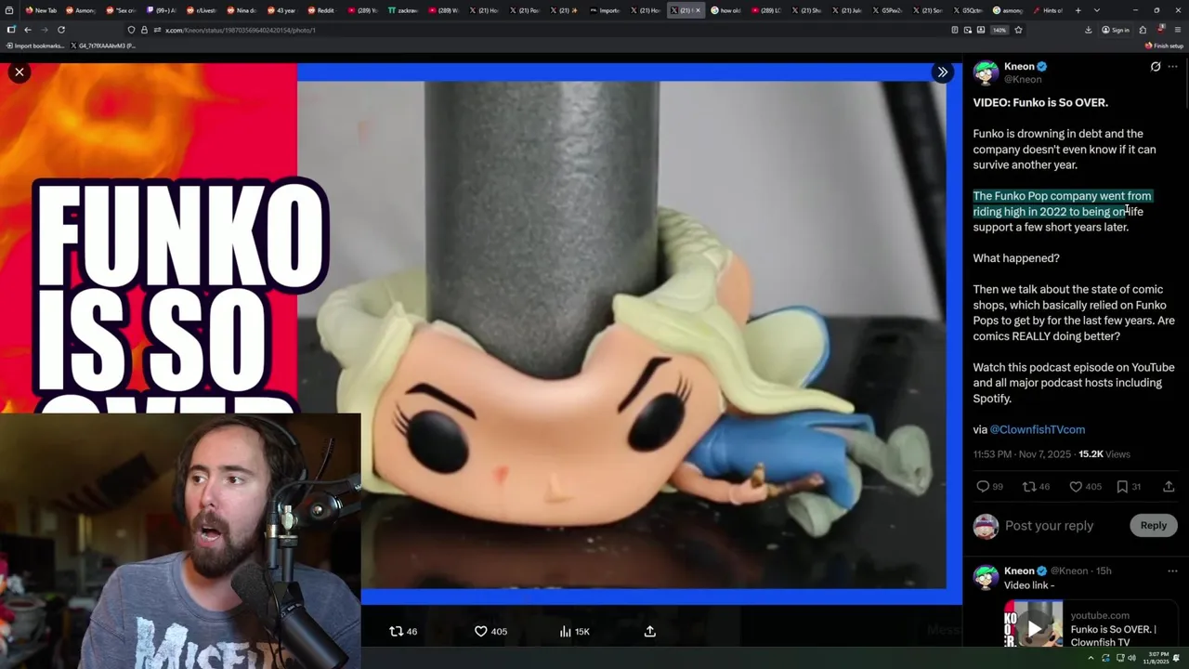Open Kneon's profile avatar on main post
The image size is (1189, 669).
click(x=986, y=73)
